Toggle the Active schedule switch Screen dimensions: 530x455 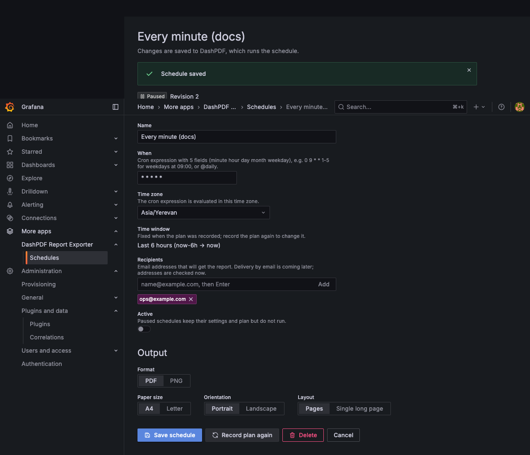click(144, 329)
